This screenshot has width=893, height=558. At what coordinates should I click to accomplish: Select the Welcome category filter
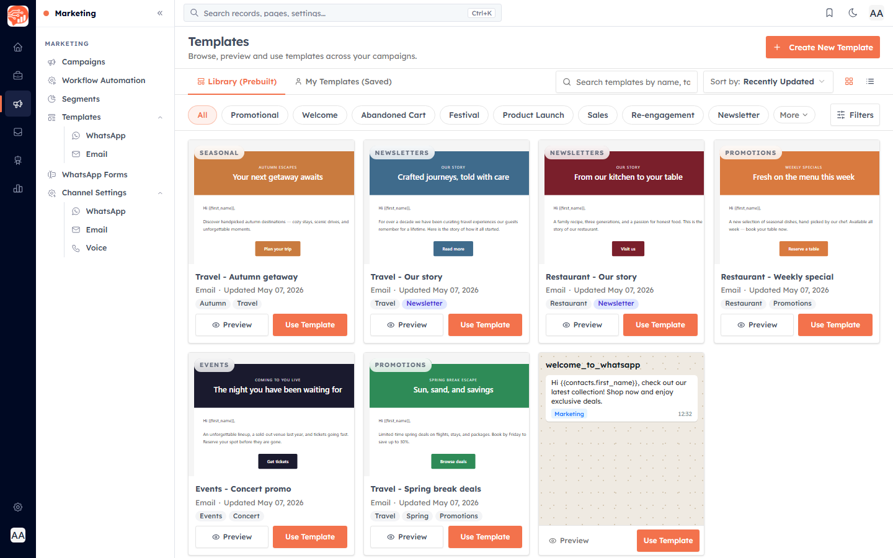[x=320, y=115]
